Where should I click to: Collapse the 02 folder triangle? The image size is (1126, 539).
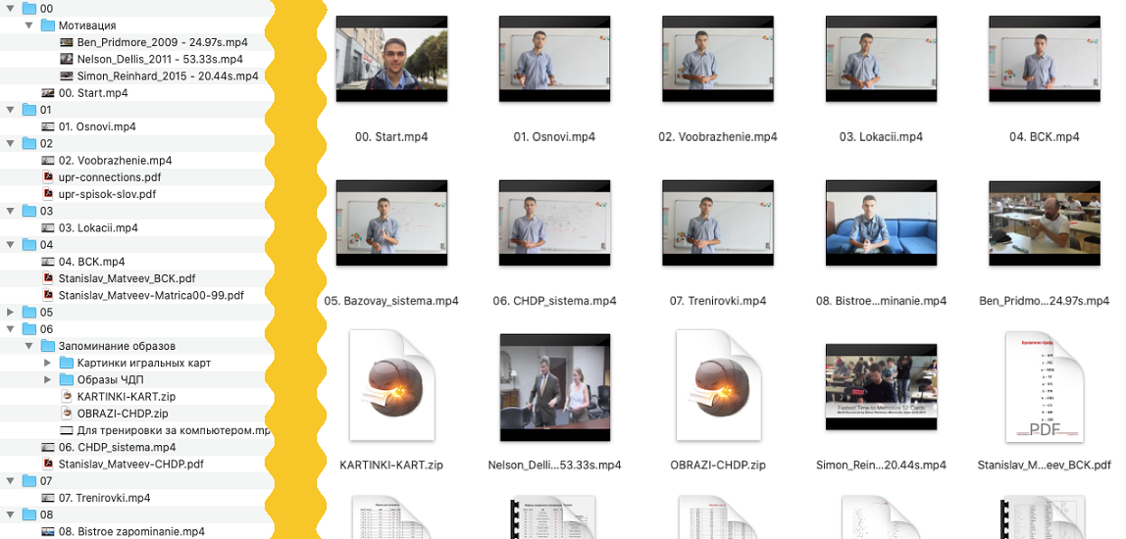10,143
